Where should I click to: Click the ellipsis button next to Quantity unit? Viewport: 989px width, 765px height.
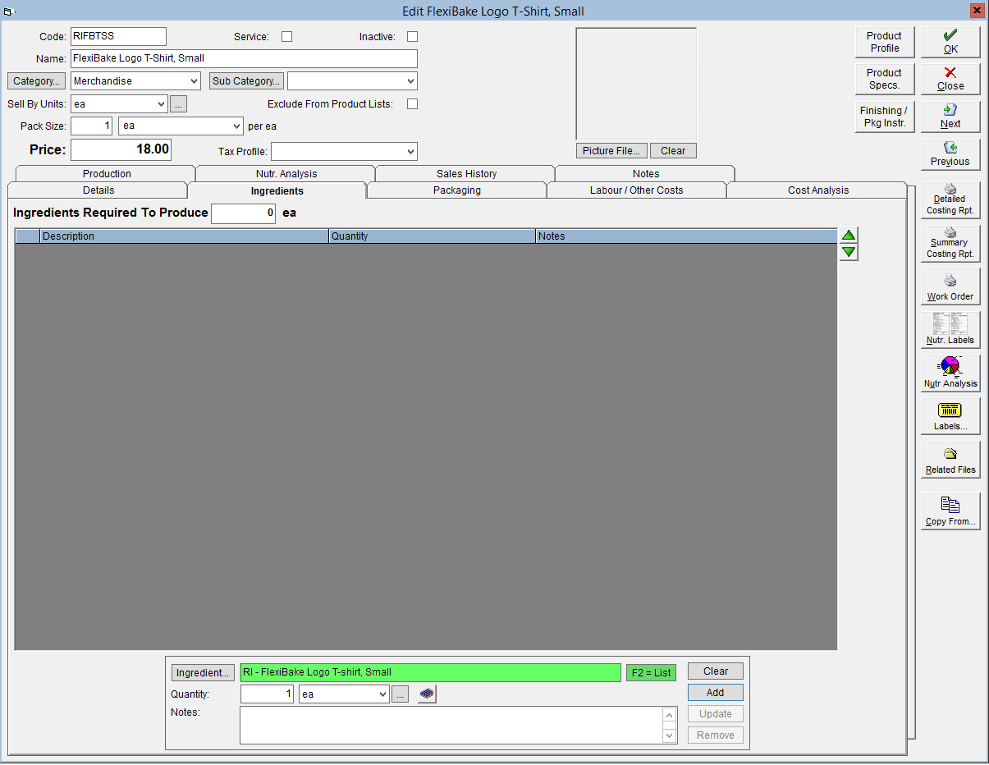400,694
